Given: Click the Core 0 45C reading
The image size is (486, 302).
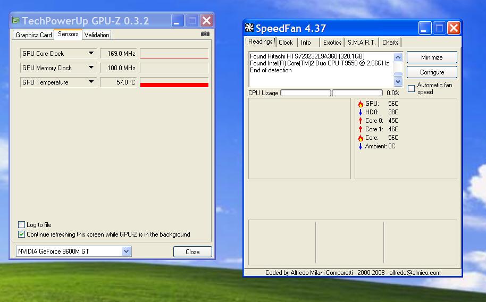Looking at the screenshot, I should tap(382, 121).
